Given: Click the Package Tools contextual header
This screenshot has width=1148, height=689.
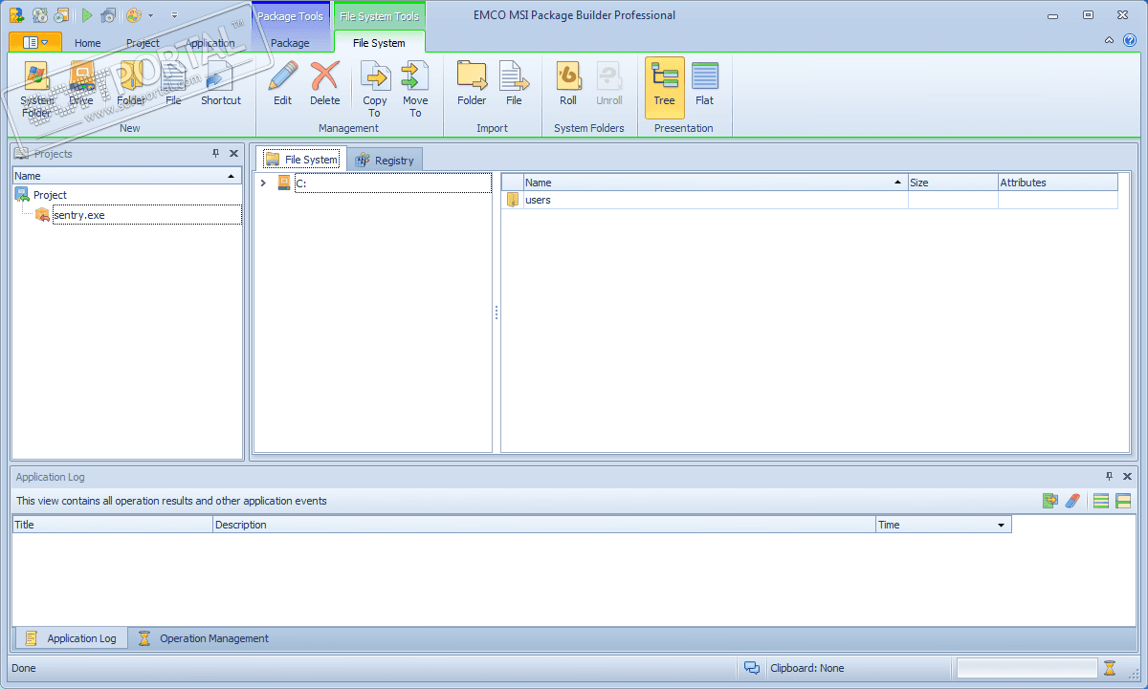Looking at the screenshot, I should [290, 15].
